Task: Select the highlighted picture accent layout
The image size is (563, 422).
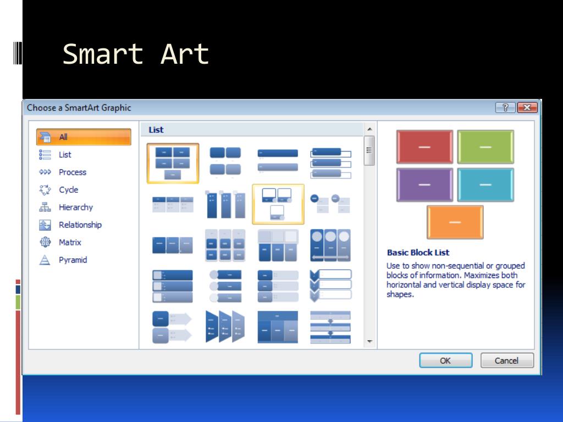Action: (x=278, y=204)
